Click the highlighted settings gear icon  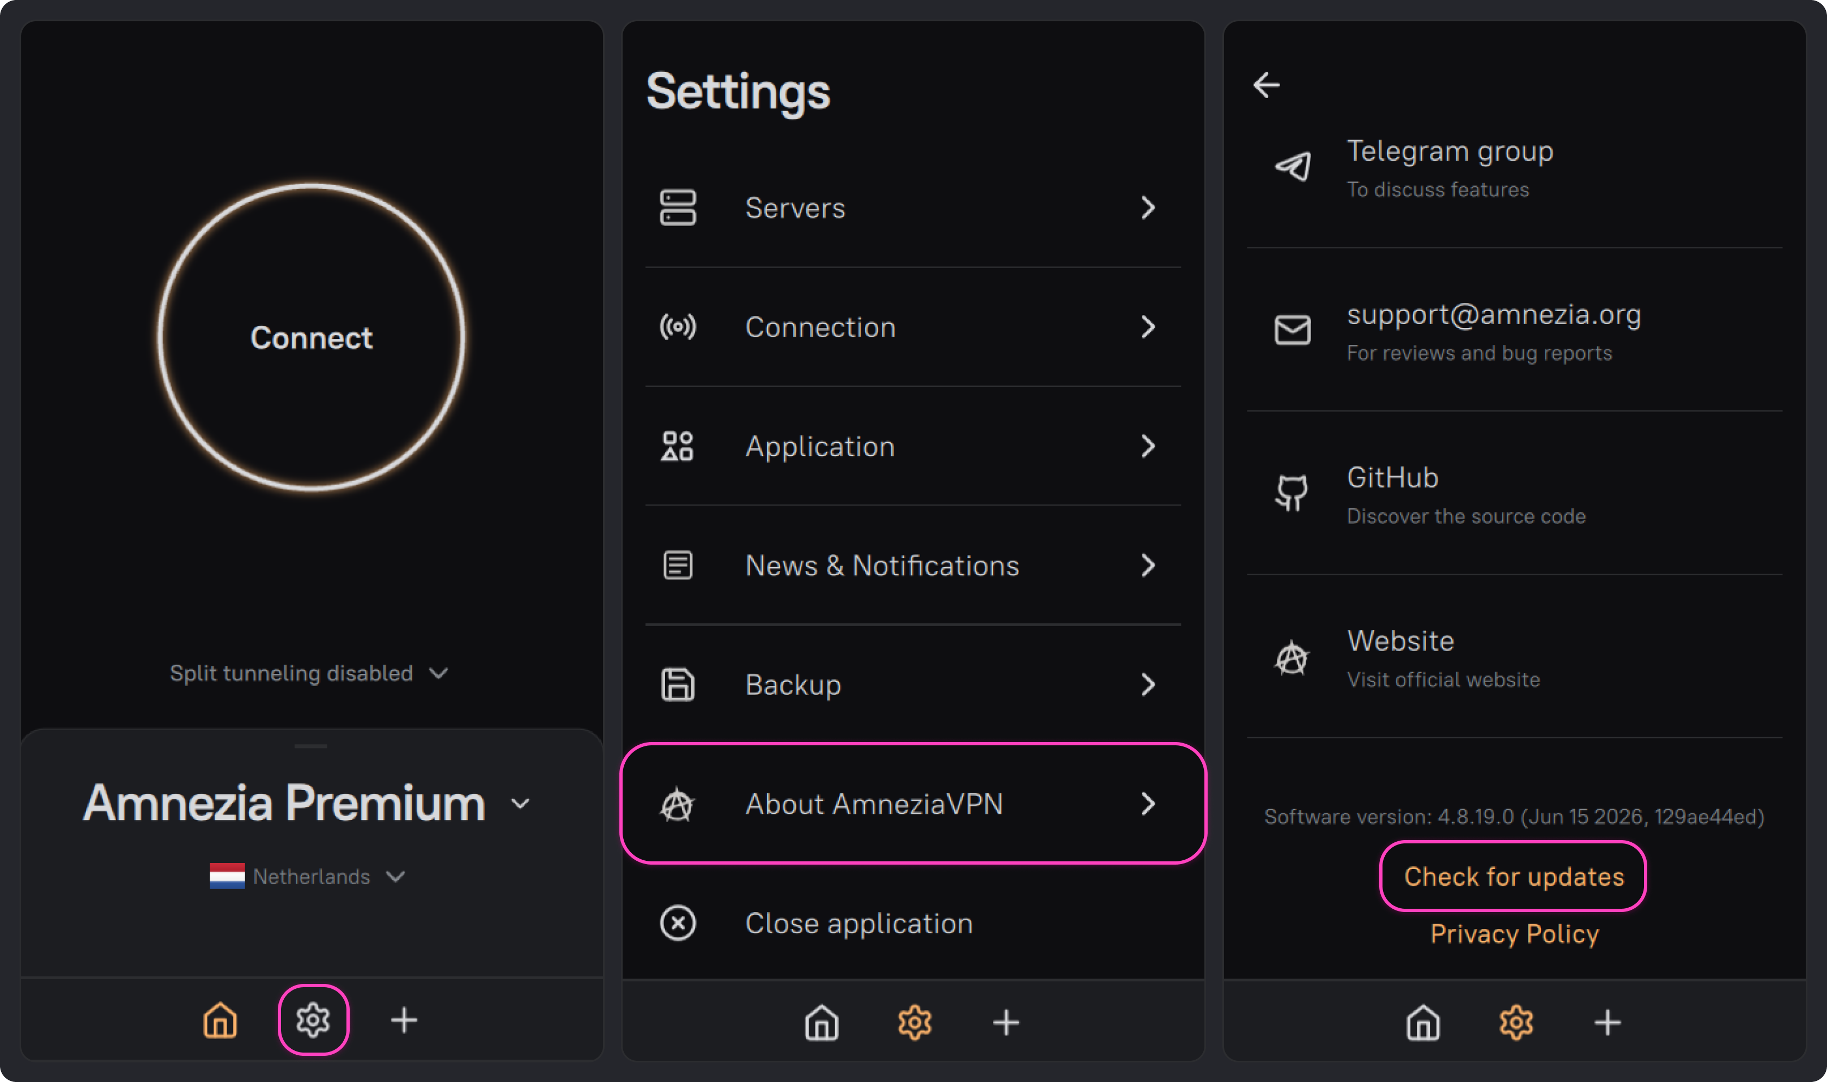click(x=313, y=1020)
